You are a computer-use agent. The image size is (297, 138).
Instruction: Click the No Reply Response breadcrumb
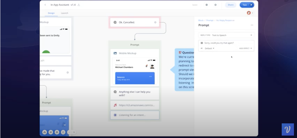pyautogui.click(x=226, y=20)
